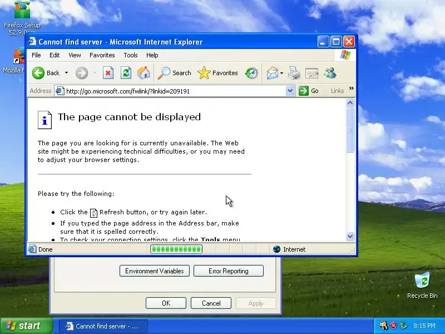The width and height of the screenshot is (445, 334).
Task: Click the page icon in address bar
Action: pos(60,91)
